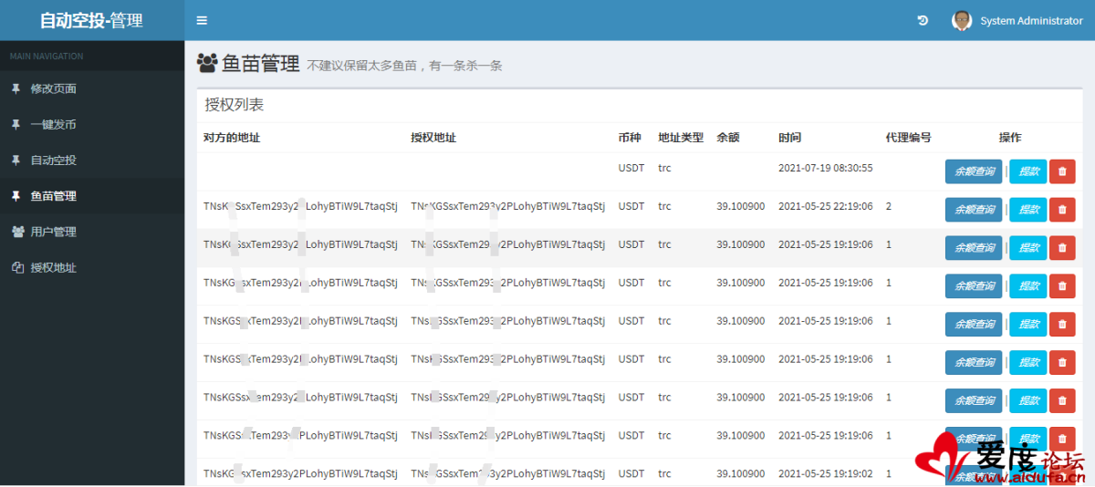The image size is (1095, 487).
Task: Open 授权地址 in the sidebar
Action: coord(92,267)
